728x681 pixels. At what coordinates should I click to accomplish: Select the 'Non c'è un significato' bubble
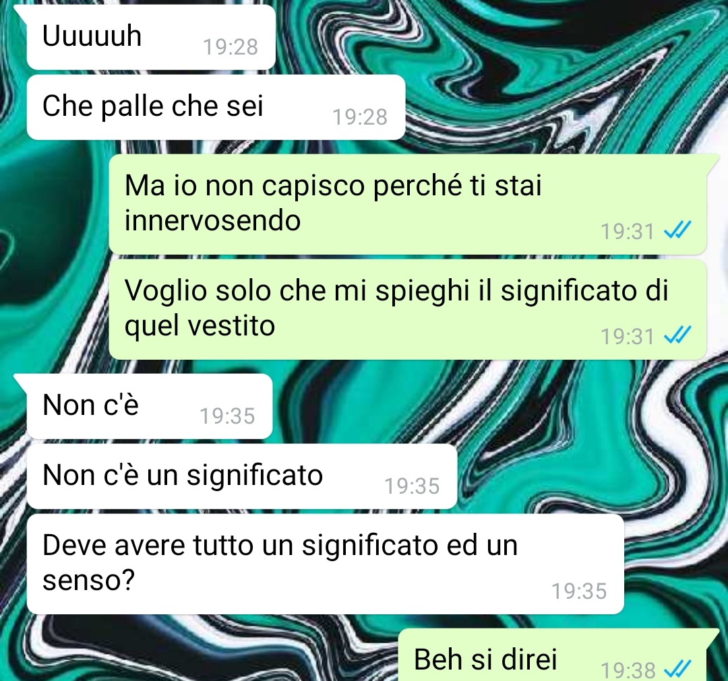[241, 476]
